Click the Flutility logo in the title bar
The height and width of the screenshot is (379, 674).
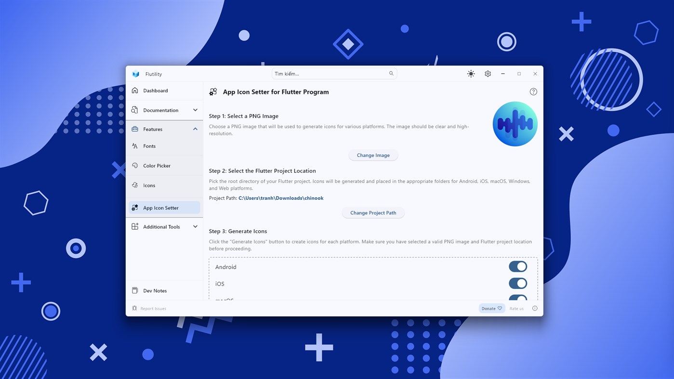136,74
